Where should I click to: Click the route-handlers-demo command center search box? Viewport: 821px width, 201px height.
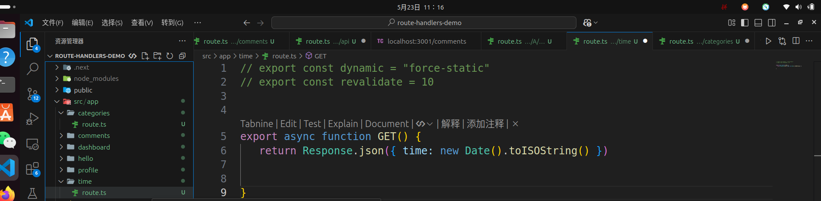424,22
